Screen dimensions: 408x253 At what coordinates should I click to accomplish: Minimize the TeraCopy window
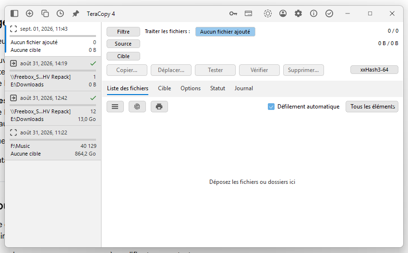pos(348,13)
